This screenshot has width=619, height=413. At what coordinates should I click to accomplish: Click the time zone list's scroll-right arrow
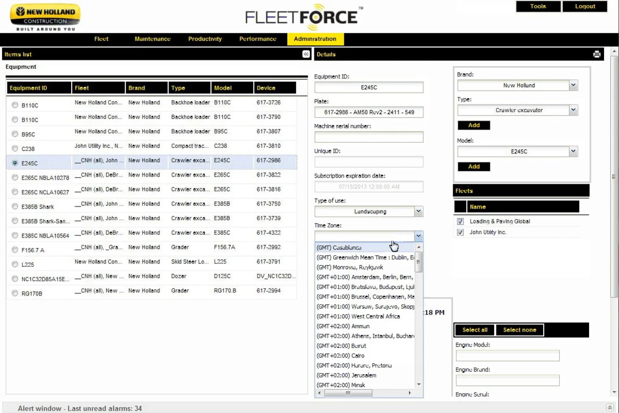pos(410,393)
